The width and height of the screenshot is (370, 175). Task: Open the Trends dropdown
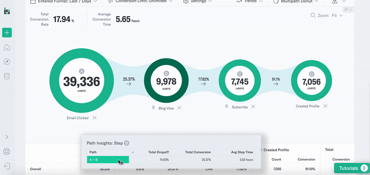(249, 1)
